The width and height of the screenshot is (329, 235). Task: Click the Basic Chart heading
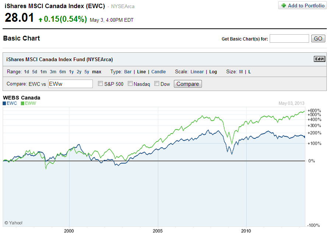[21, 38]
